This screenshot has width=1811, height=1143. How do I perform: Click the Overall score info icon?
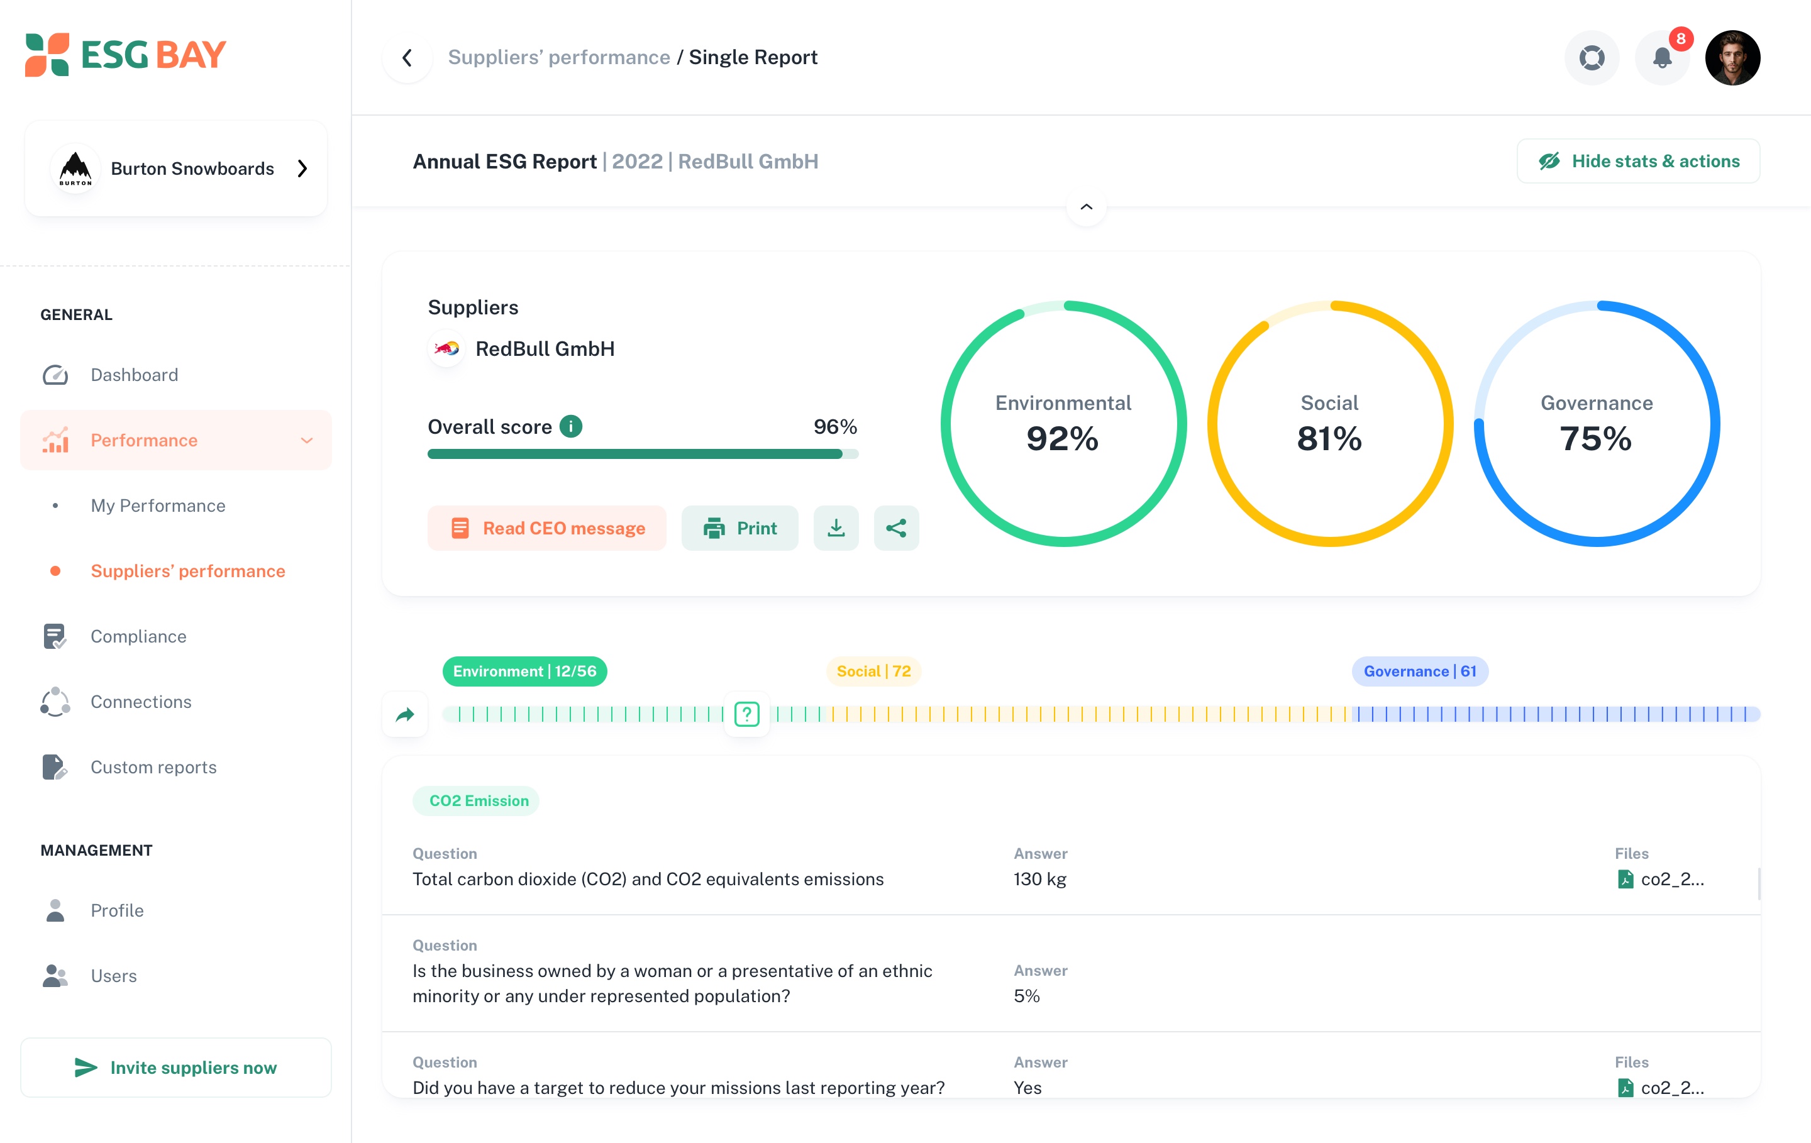tap(571, 426)
